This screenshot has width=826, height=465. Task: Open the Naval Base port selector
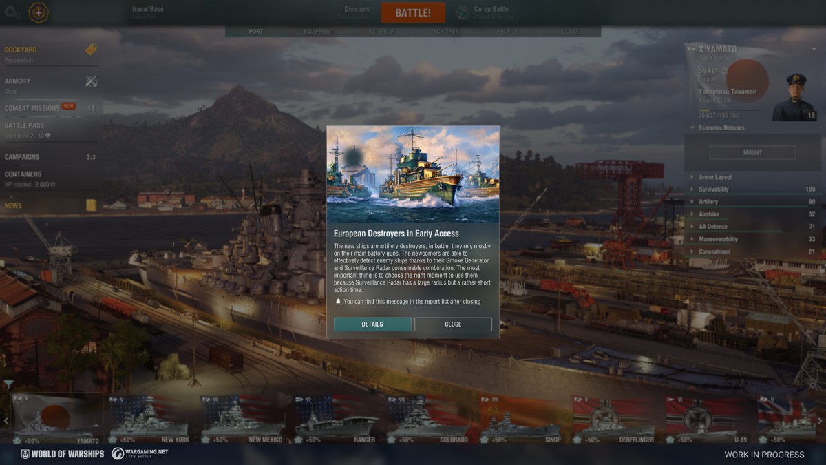point(148,12)
